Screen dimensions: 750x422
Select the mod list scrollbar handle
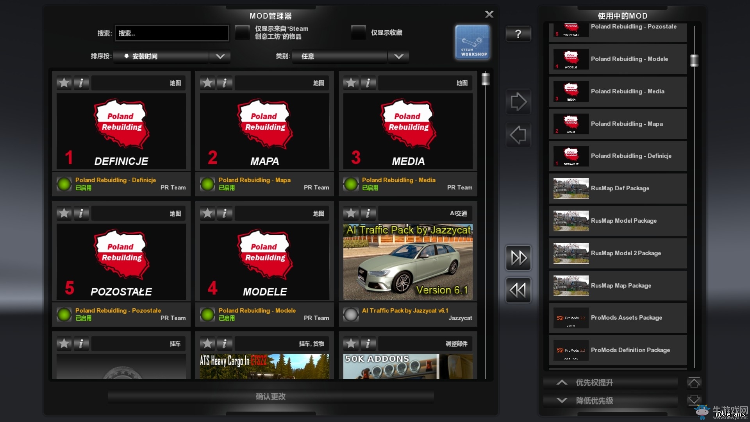click(x=485, y=79)
